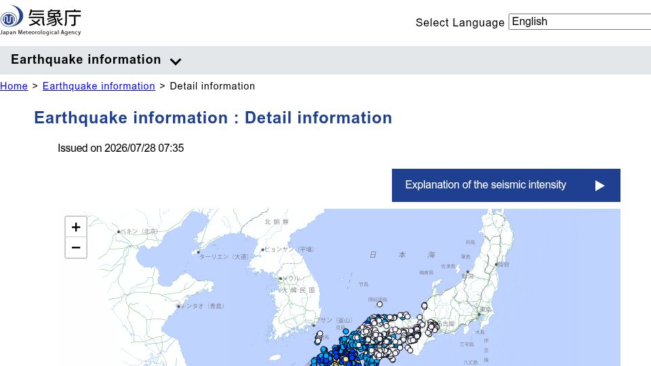This screenshot has height=366, width=651.
Task: Open Explanation of the seismic intensity
Action: [506, 185]
